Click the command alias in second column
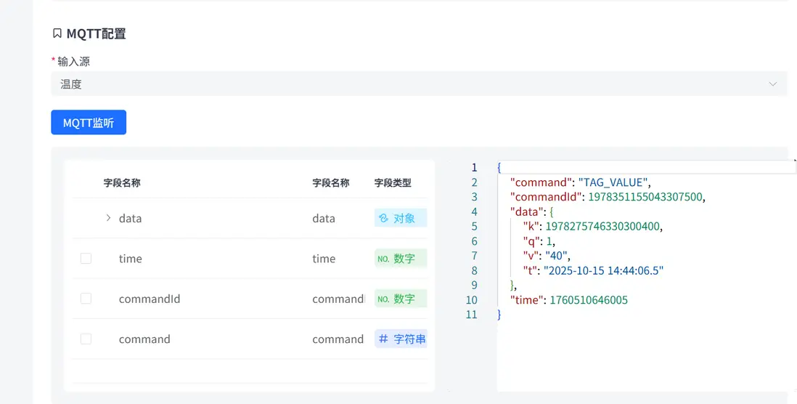 (x=338, y=339)
